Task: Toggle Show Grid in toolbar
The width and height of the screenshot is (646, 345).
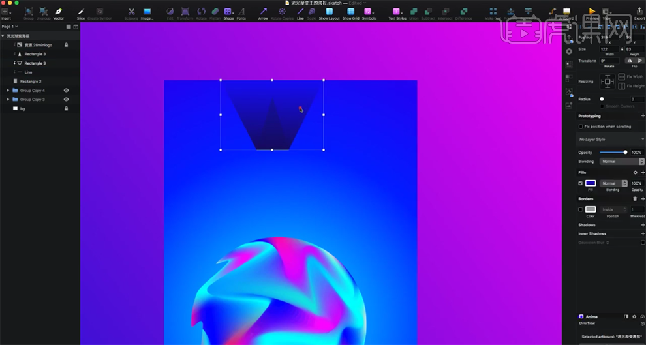Action: 351,12
